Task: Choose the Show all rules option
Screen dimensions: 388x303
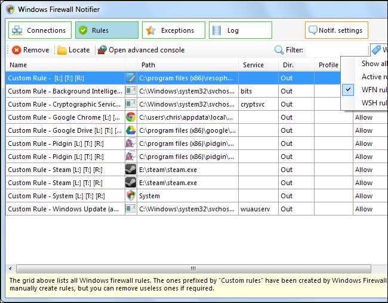Action: [x=374, y=63]
